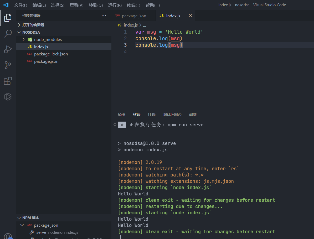This screenshot has height=239, width=314.
Task: Close the index.js editor tab
Action: (x=190, y=15)
